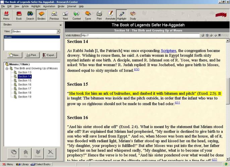Image resolution: width=230 pixels, height=167 pixels.
Task: Click the web address back arrow icon
Action: [x=211, y=35]
